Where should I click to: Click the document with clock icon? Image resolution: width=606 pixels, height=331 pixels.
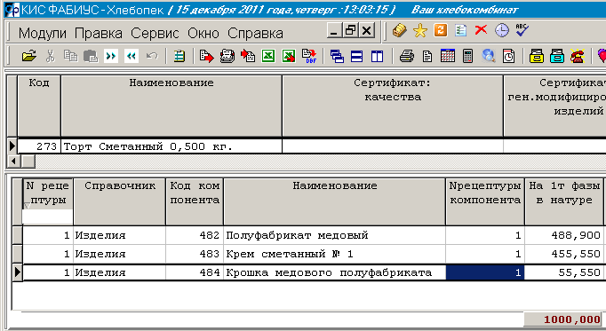click(508, 56)
